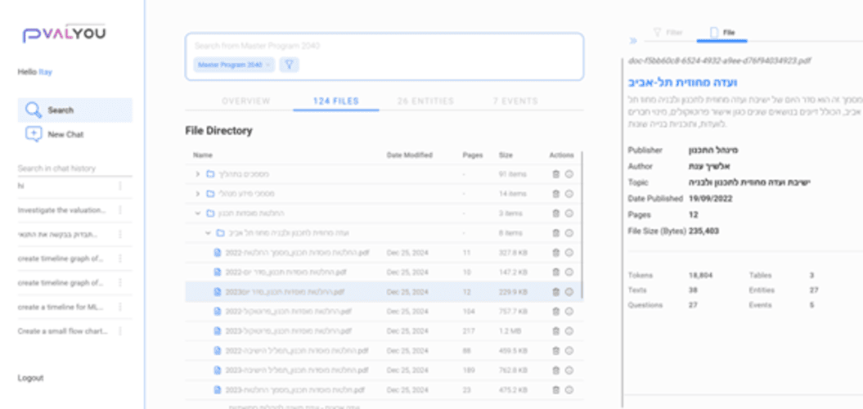863x409 pixels.
Task: Collapse the subfolder with 8 items
Action: tap(208, 233)
